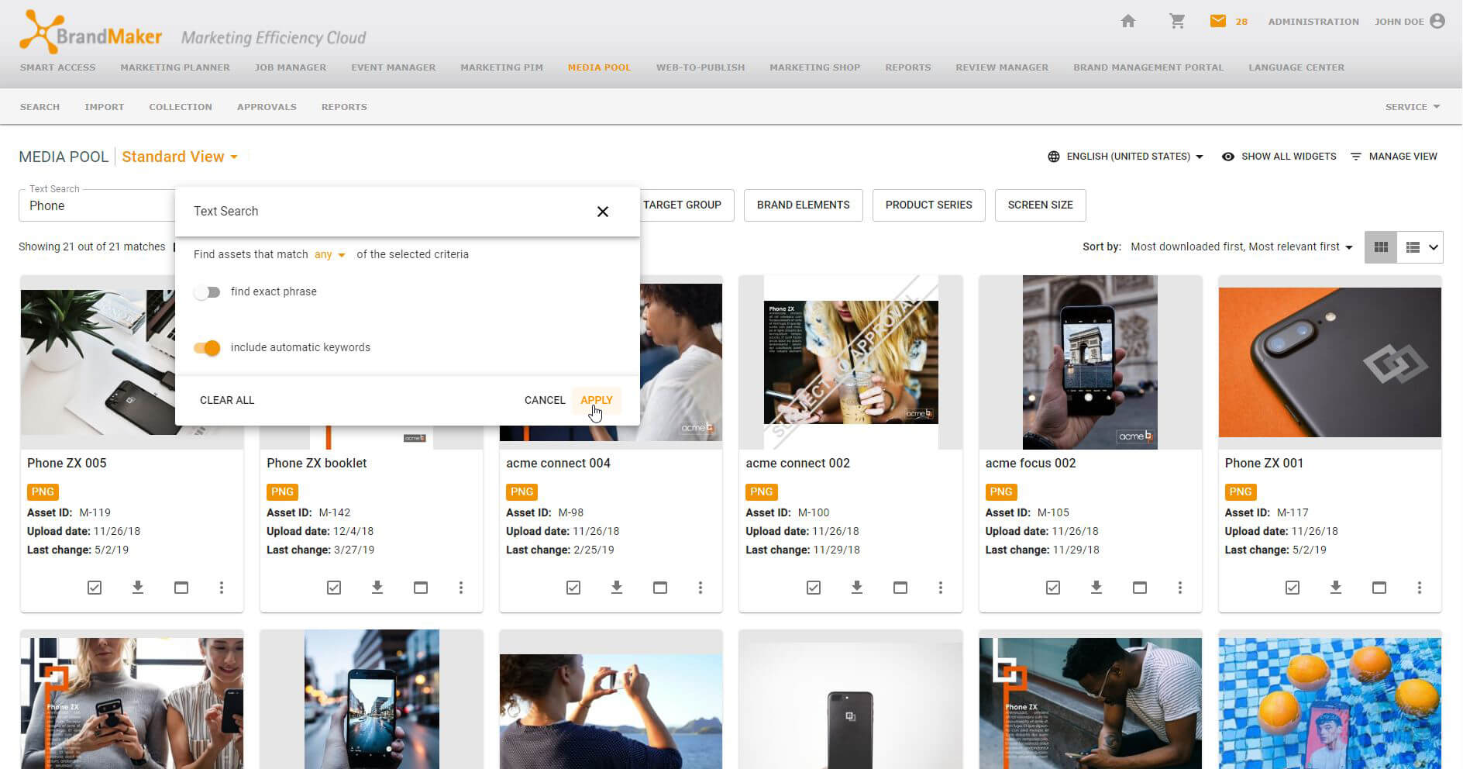Select the Phone ZX 001 asset checkbox
Screen dimensions: 1463x769
click(1293, 588)
